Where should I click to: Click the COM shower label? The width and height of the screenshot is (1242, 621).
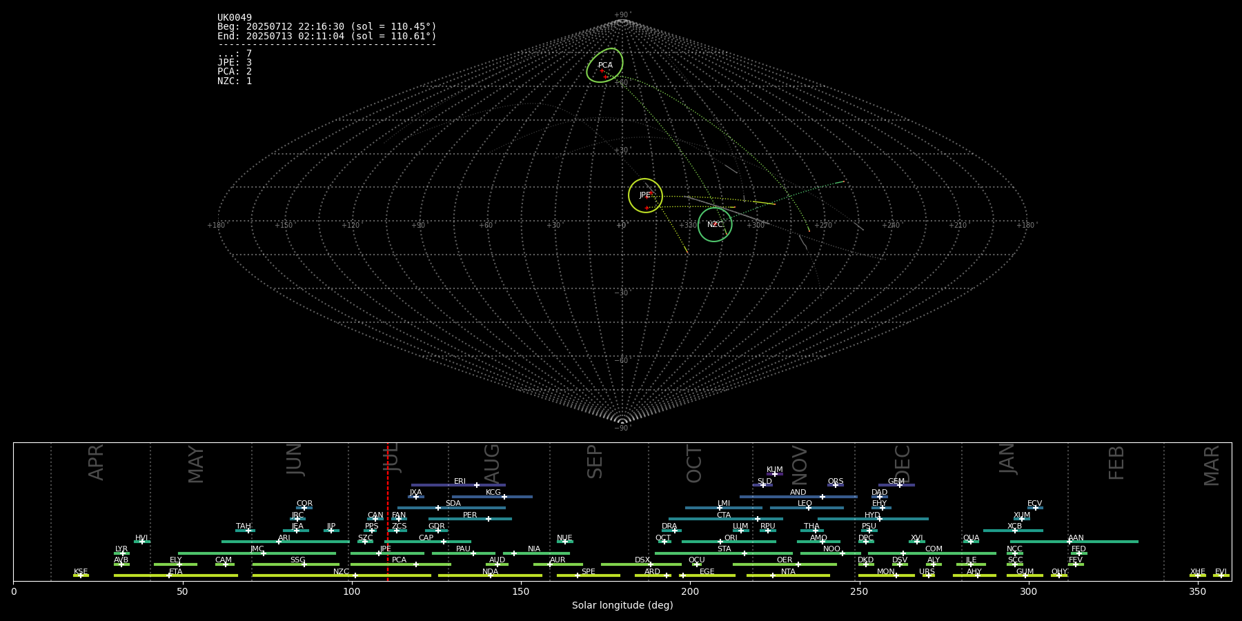(934, 549)
